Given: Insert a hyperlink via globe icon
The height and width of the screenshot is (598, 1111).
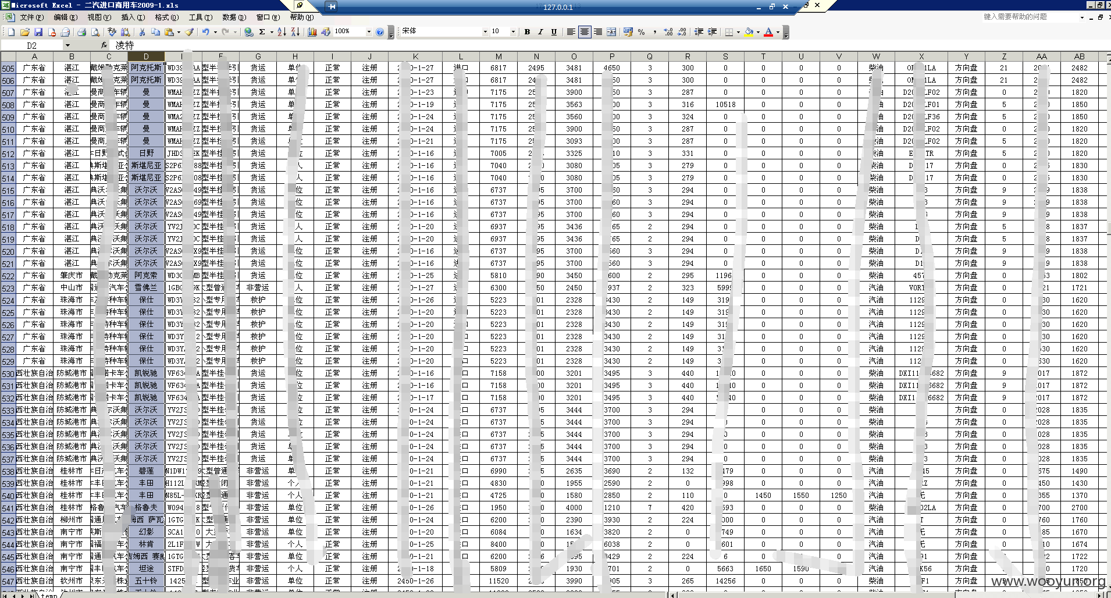Looking at the screenshot, I should [x=249, y=32].
